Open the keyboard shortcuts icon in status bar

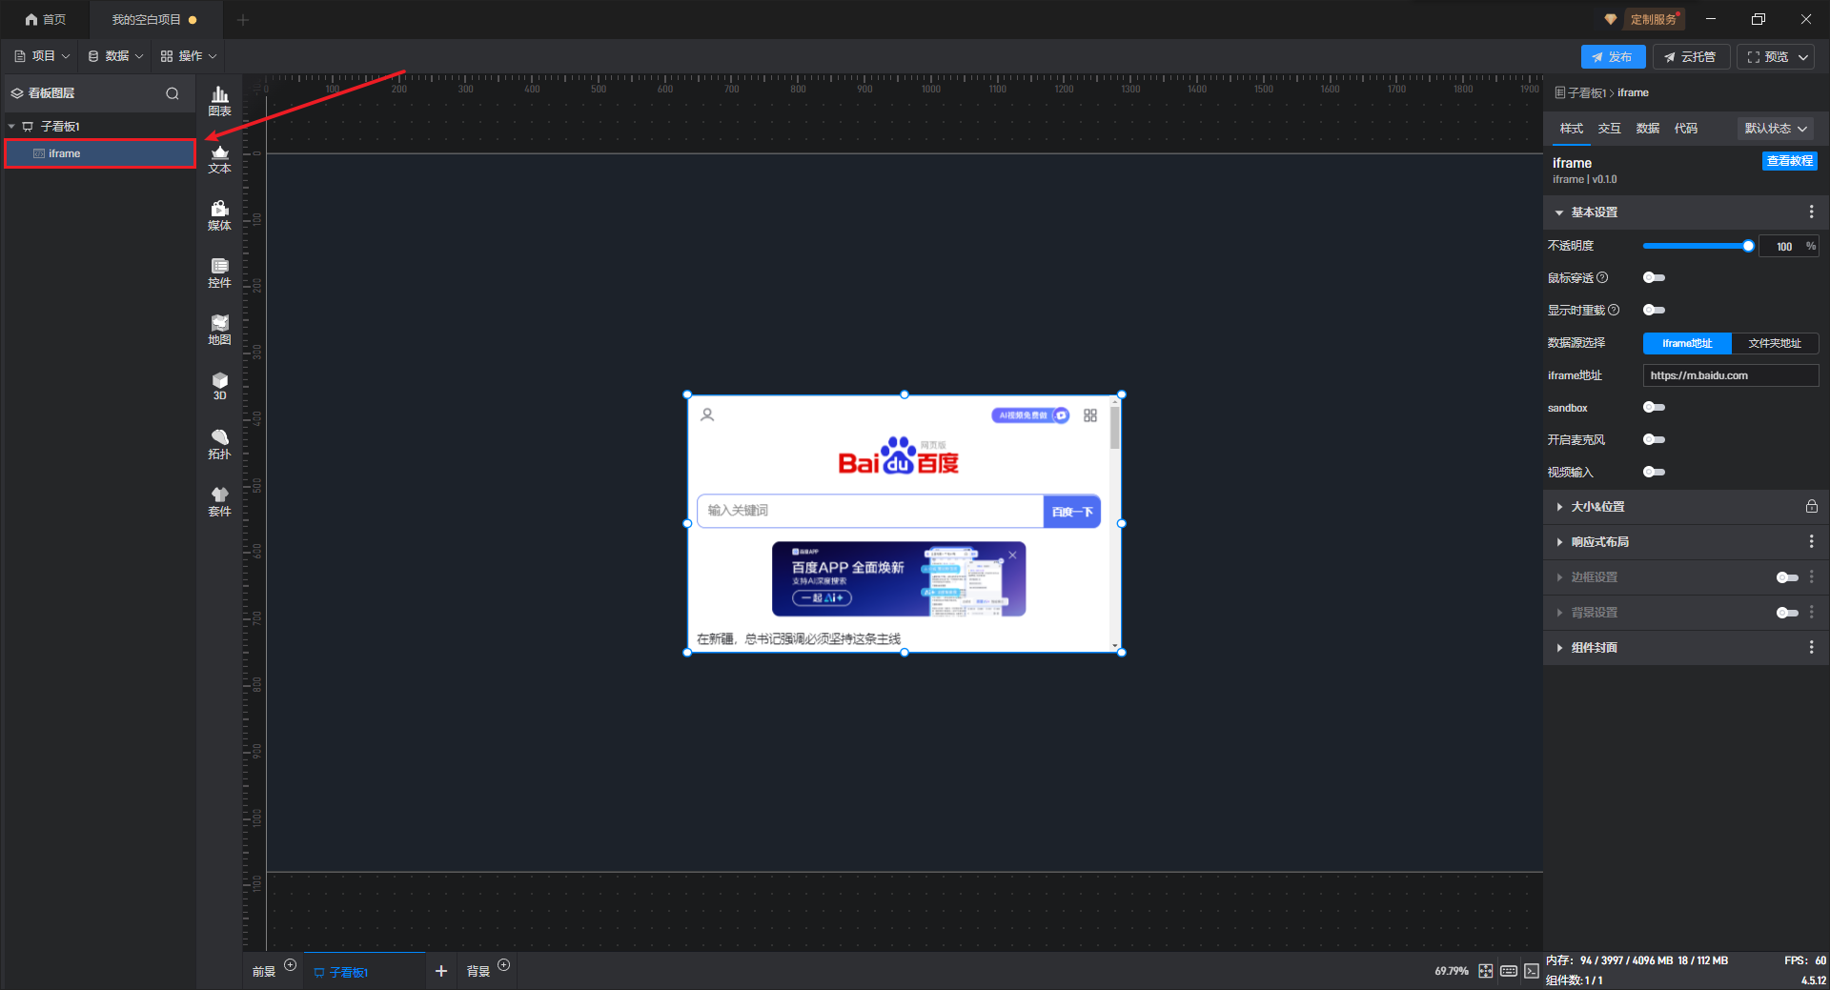[1509, 971]
